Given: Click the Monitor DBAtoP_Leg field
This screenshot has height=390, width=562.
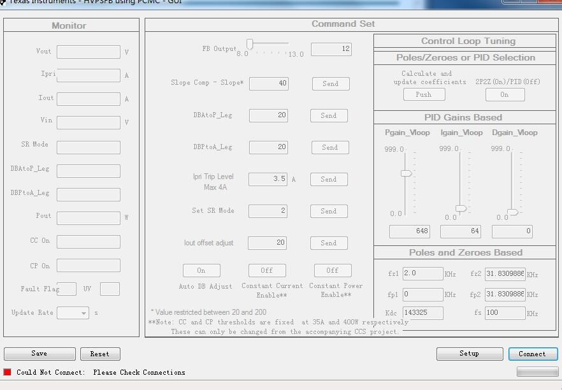Looking at the screenshot, I should [89, 171].
